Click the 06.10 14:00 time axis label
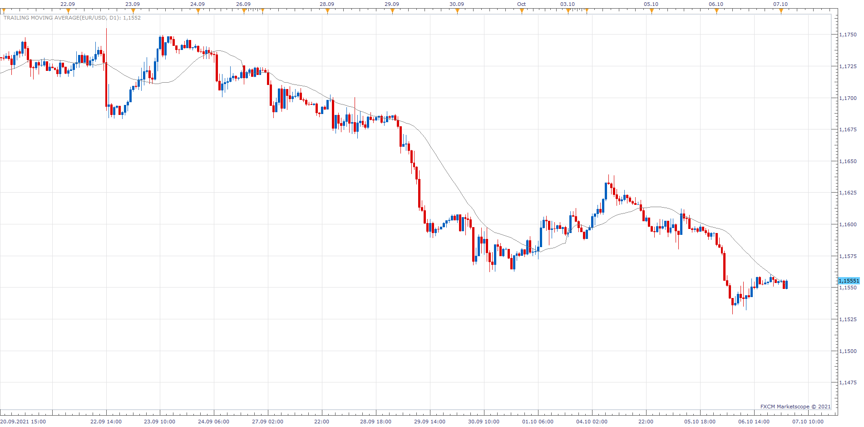This screenshot has width=864, height=427. (x=754, y=422)
